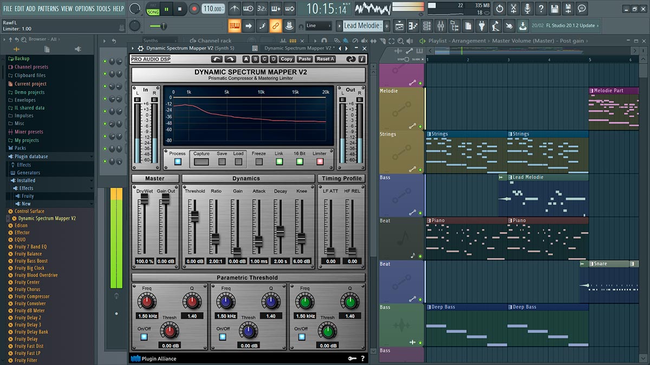Click the undo history icon

point(499,9)
